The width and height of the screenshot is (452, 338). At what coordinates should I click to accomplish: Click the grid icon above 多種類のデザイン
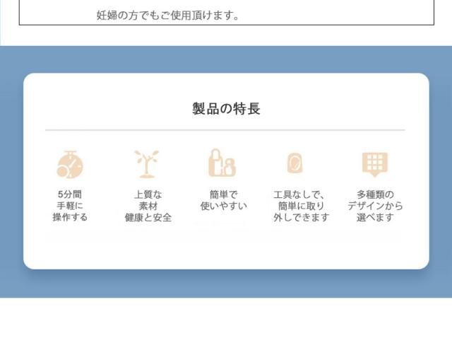point(375,163)
